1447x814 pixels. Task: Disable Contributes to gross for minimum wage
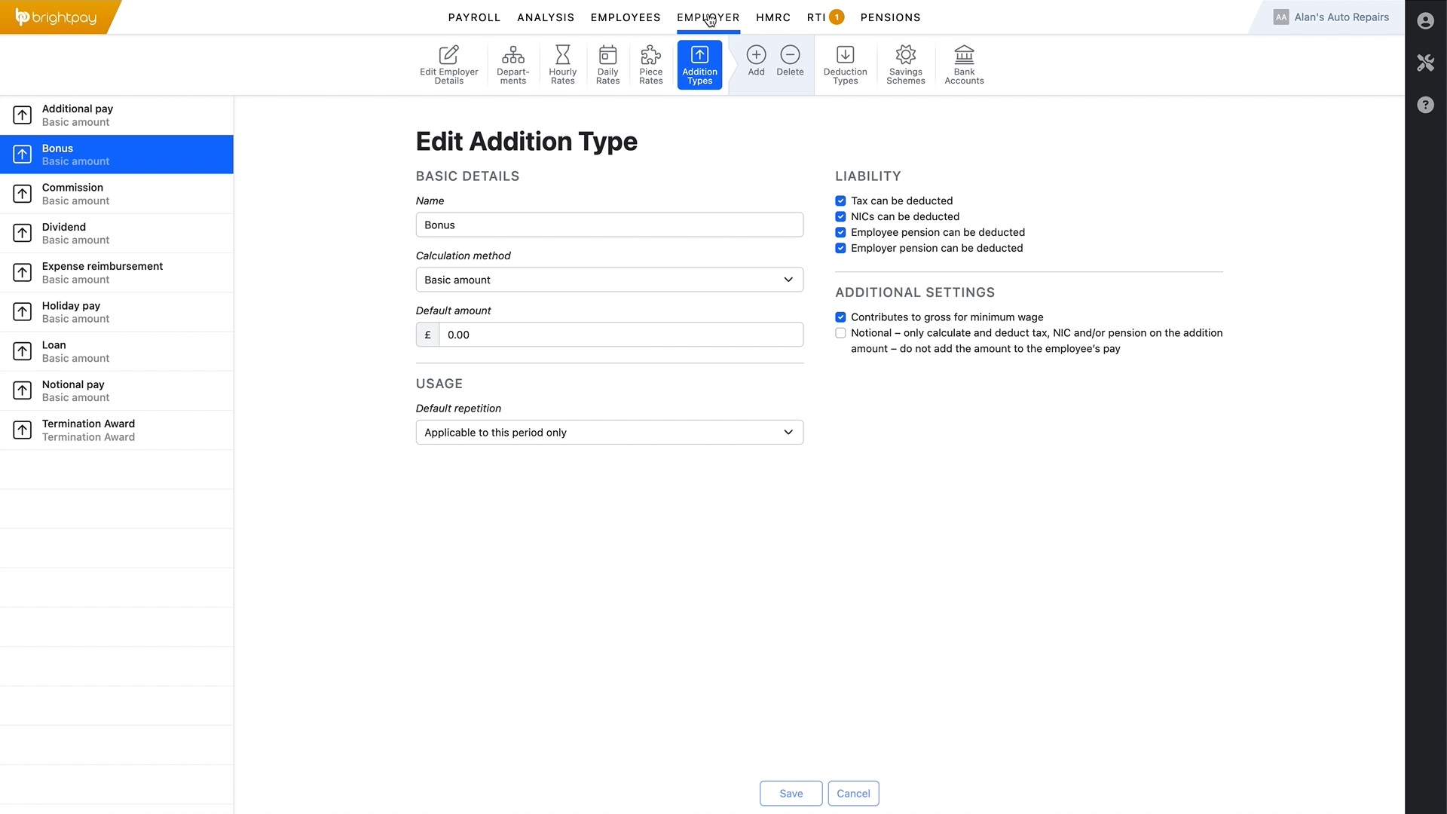(840, 317)
